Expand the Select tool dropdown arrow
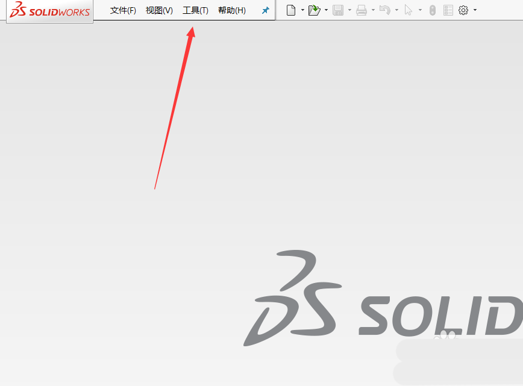The width and height of the screenshot is (523, 386). point(421,10)
